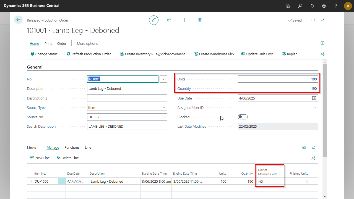Select Manage in Lines section
The width and height of the screenshot is (354, 199).
pyautogui.click(x=53, y=147)
